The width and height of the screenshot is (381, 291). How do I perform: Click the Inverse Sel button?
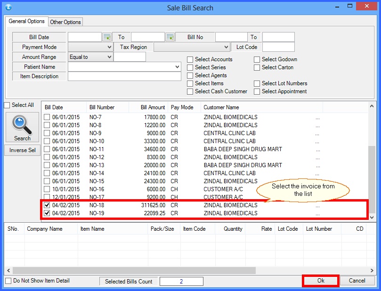(22, 150)
